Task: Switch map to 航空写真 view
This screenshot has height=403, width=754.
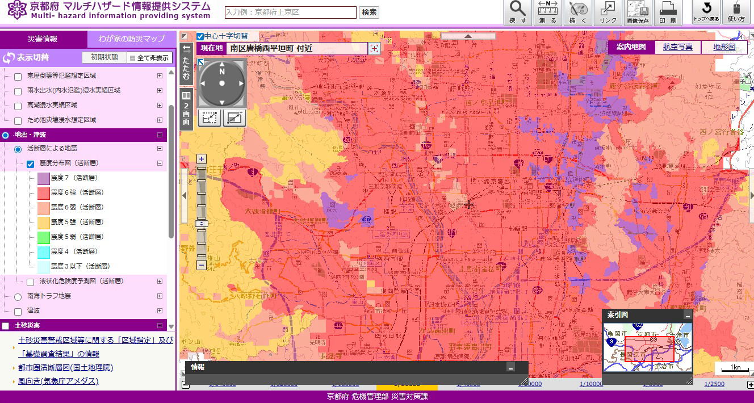Action: tap(678, 47)
